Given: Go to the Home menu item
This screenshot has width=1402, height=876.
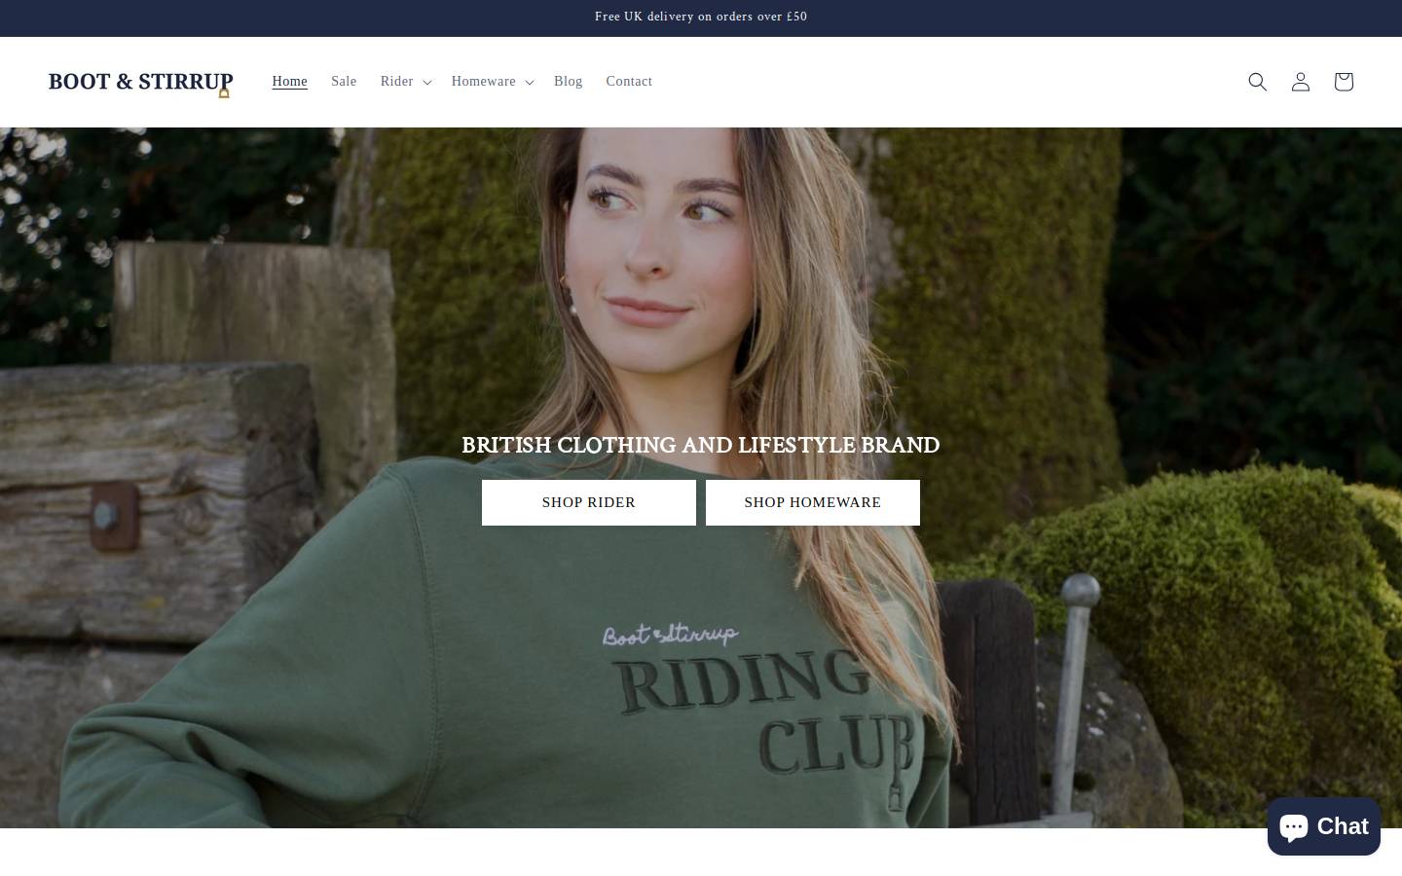Looking at the screenshot, I should click(x=290, y=82).
